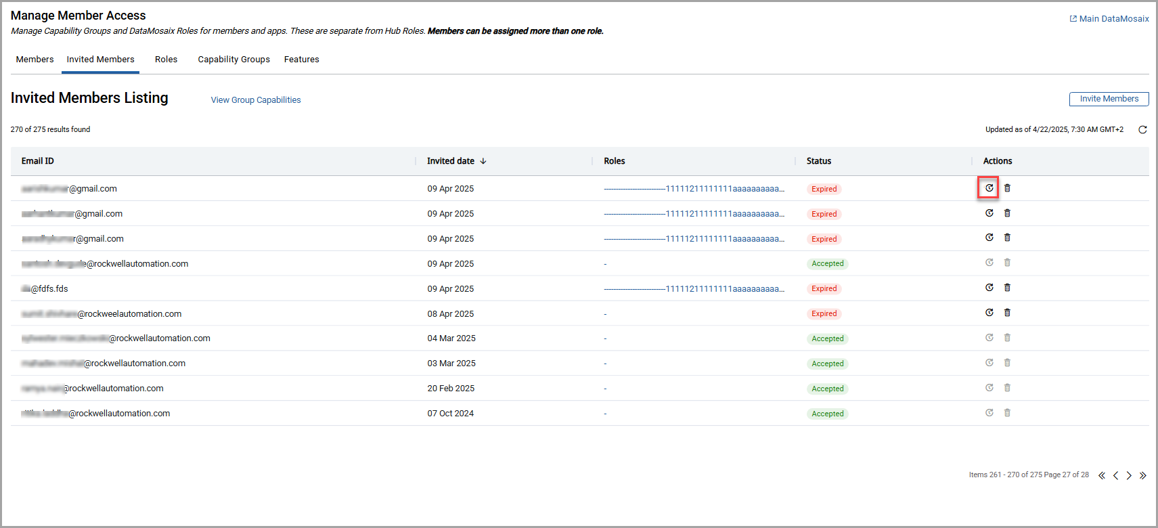This screenshot has height=528, width=1158.
Task: Go to the first page
Action: click(x=1102, y=475)
